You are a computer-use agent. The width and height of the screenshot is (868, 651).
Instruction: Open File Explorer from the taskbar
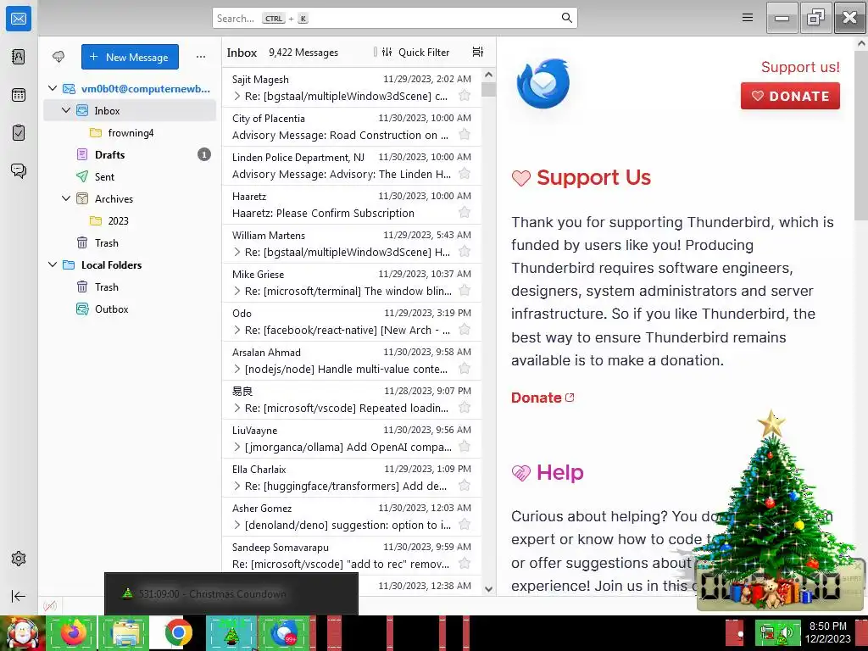click(x=125, y=632)
